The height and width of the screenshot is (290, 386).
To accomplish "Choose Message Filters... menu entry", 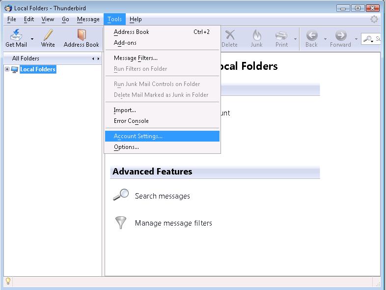I will point(162,58).
